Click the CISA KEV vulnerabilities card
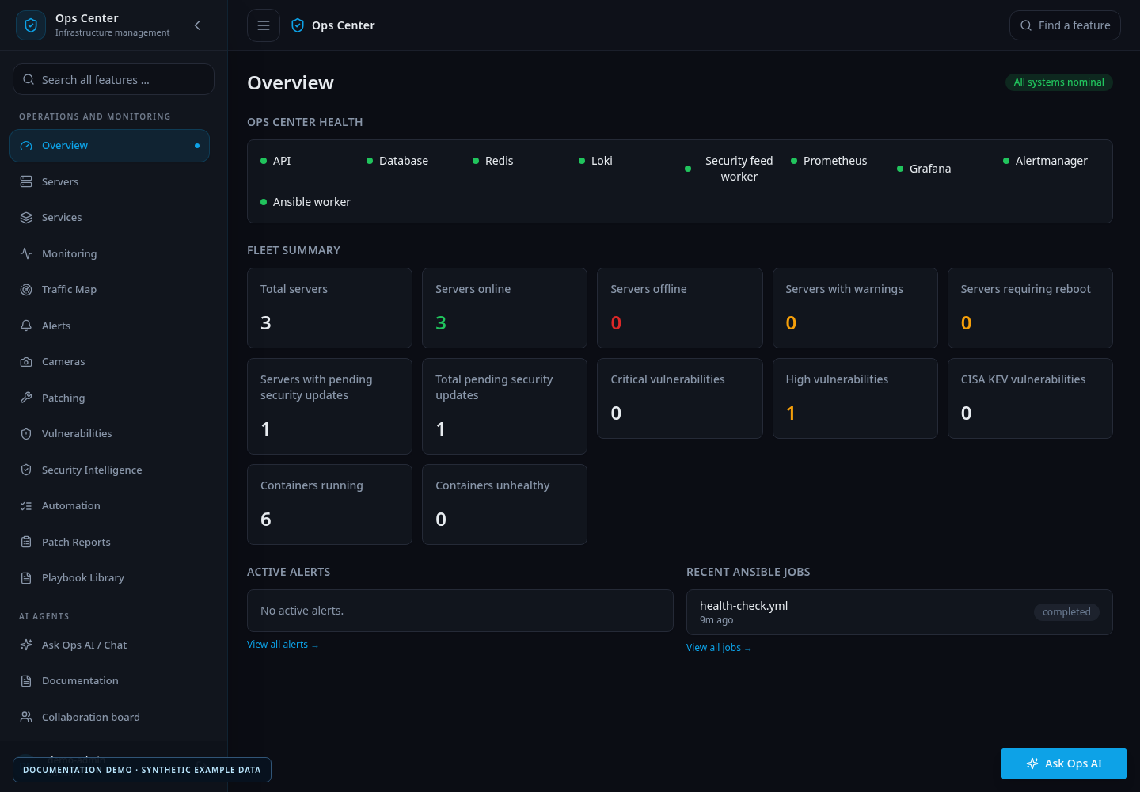Screen dimensions: 1140x792 click(1030, 398)
